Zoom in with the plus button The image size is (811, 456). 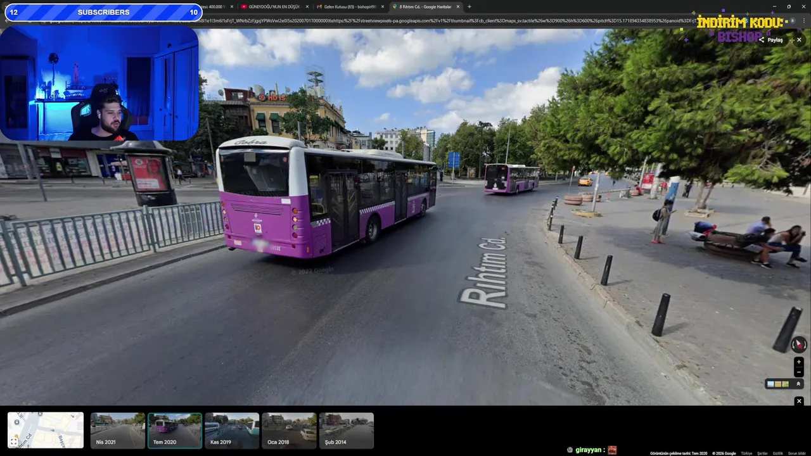point(799,362)
